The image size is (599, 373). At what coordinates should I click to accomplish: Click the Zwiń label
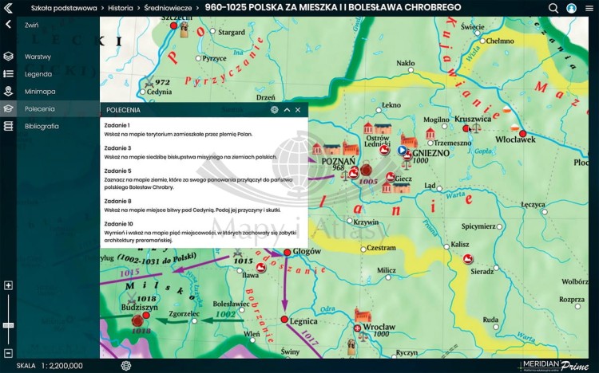31,26
